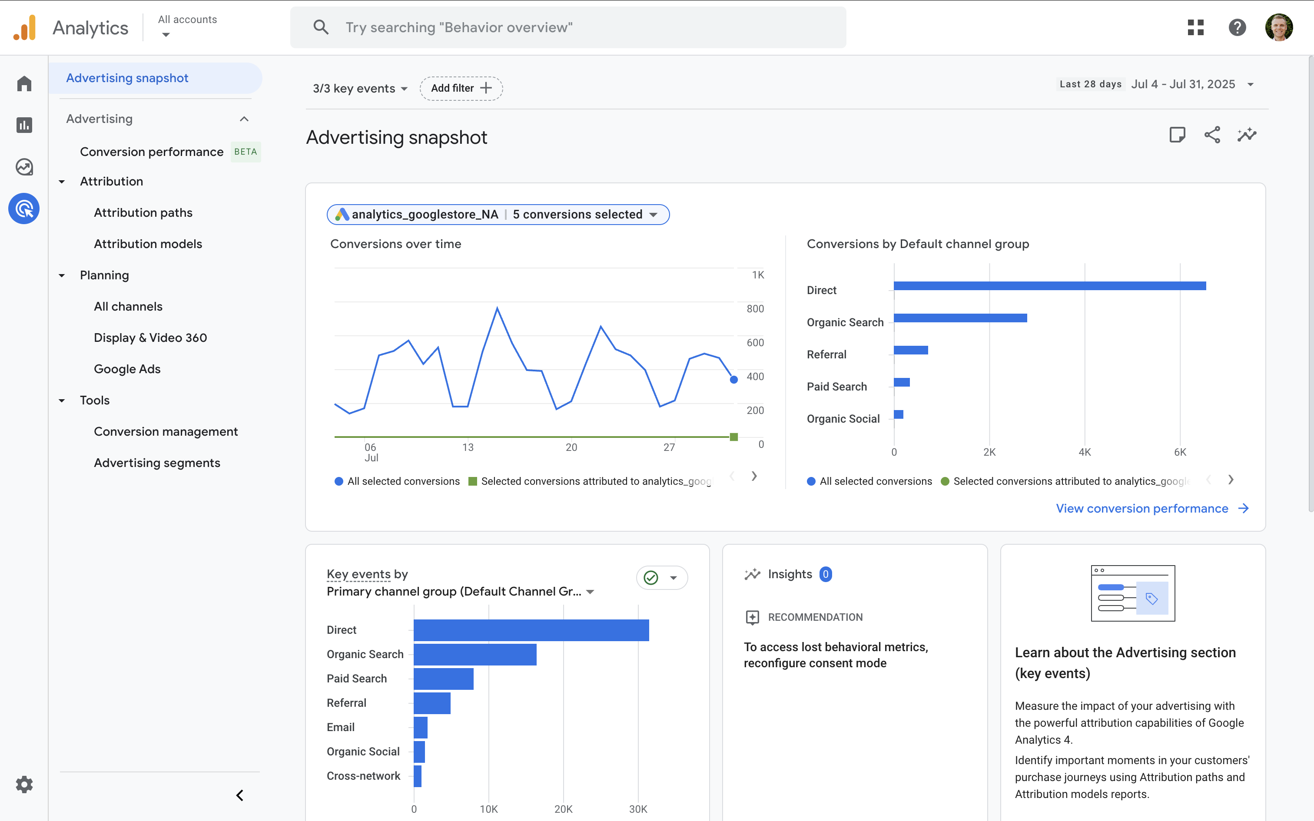Open recommendation about reconfiguring consent mode
Viewport: 1314px width, 821px height.
[836, 655]
